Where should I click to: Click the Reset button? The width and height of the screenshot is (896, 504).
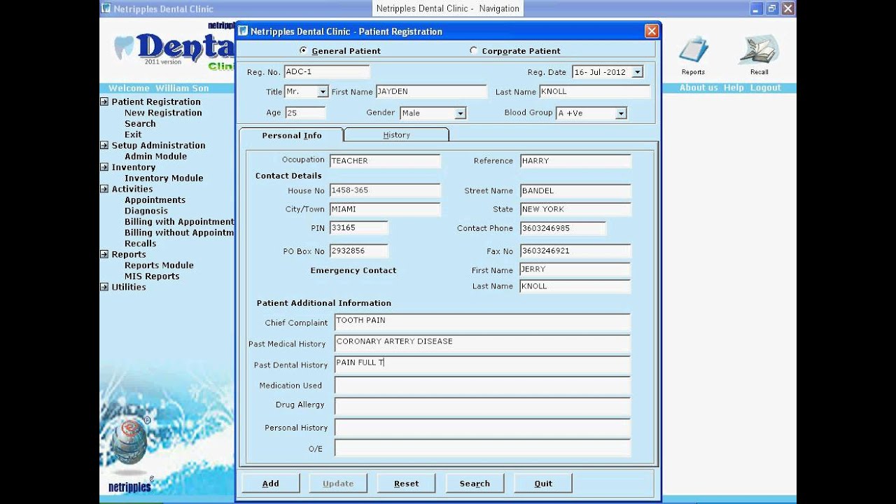(x=406, y=484)
